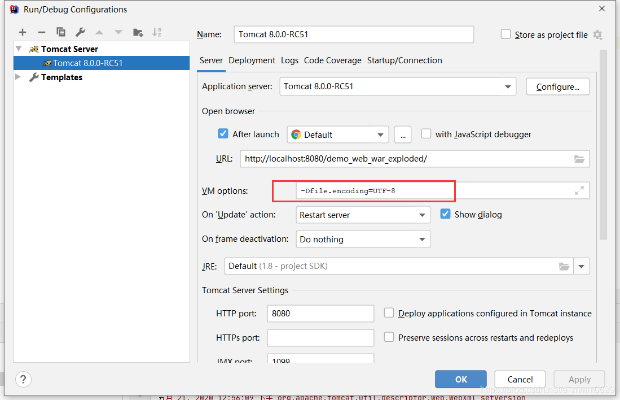Enable with JavaScript debugger option
This screenshot has height=400, width=620.
(426, 134)
